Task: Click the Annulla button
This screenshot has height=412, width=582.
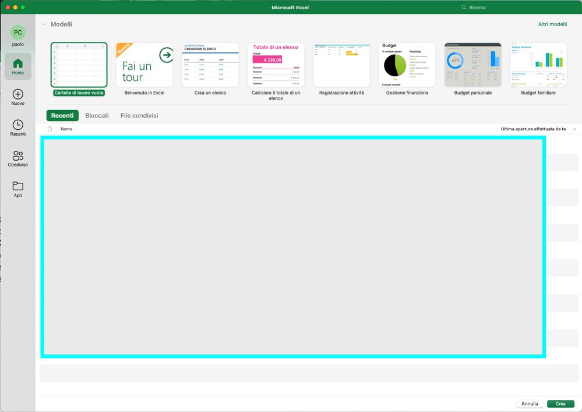Action: (x=530, y=404)
